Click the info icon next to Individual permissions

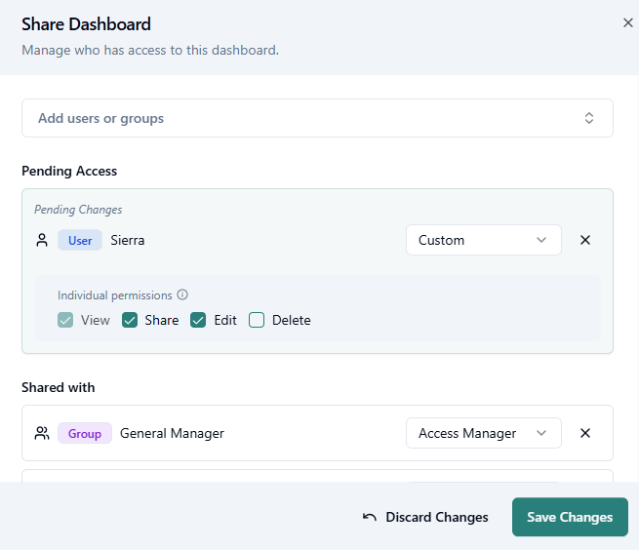click(182, 295)
